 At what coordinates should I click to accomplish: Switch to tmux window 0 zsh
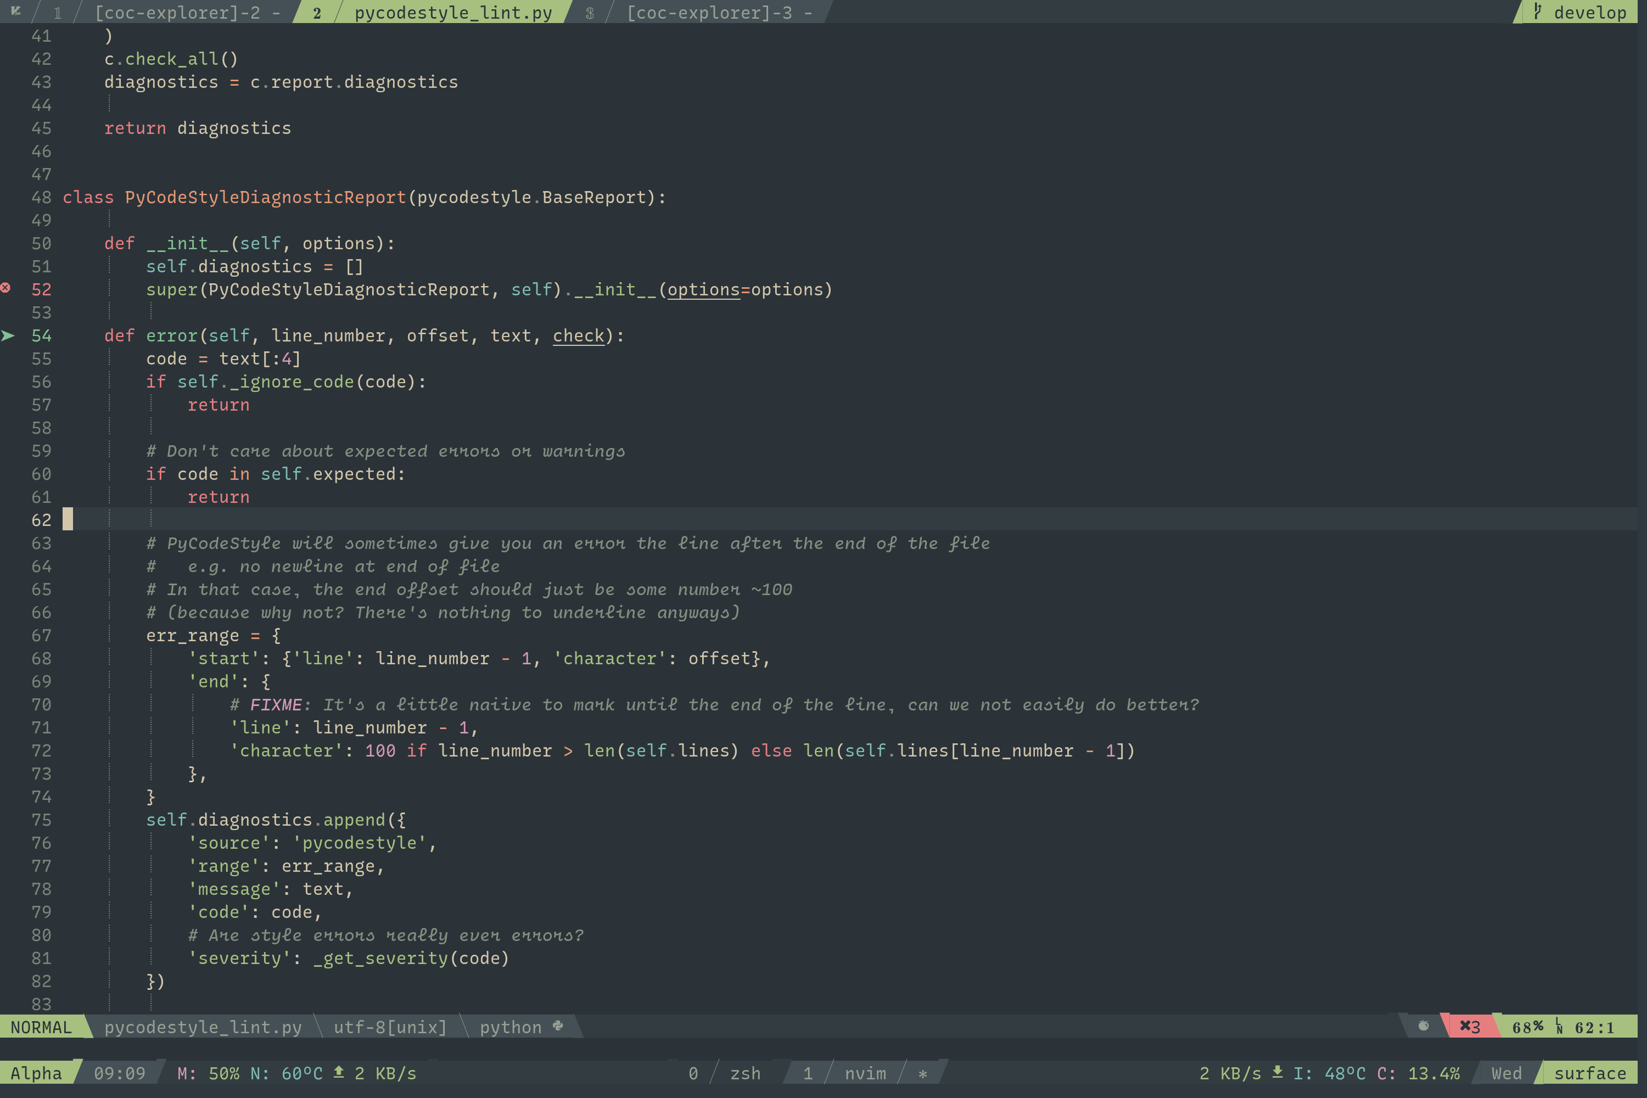(744, 1073)
